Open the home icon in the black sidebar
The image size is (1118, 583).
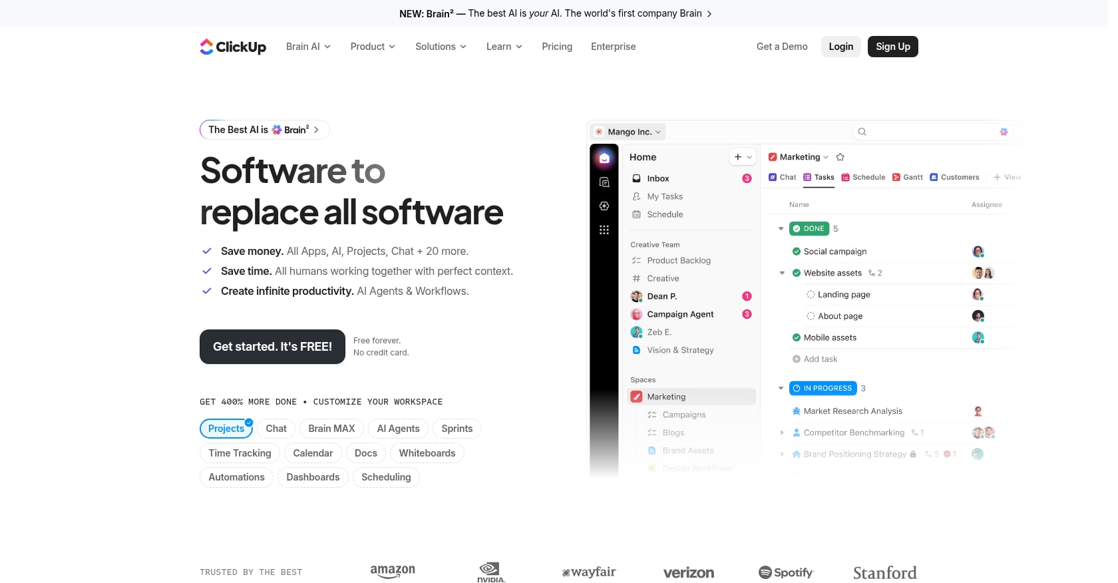604,158
